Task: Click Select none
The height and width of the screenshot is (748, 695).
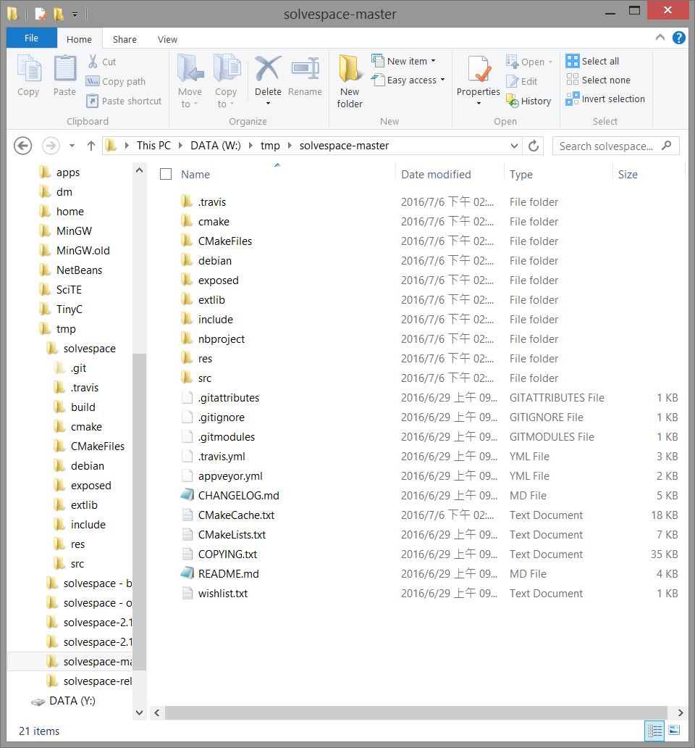Action: click(598, 80)
